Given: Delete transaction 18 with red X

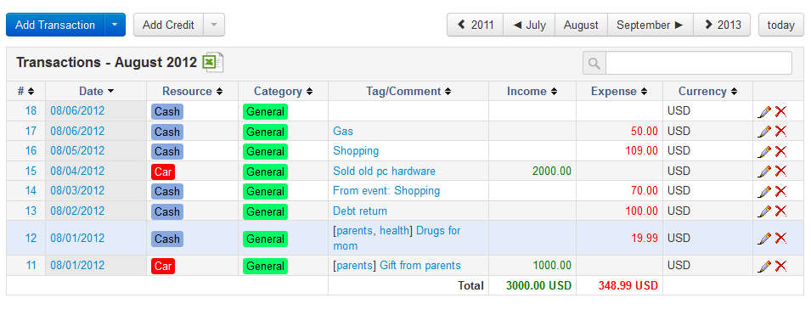Looking at the screenshot, I should point(780,111).
